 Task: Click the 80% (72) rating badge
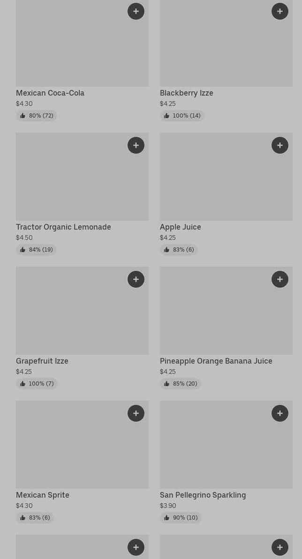point(37,116)
